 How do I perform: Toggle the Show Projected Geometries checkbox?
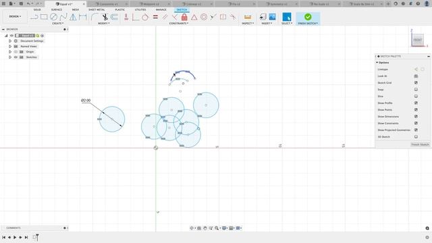416,130
